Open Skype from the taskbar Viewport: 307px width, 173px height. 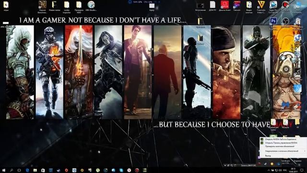click(121, 170)
